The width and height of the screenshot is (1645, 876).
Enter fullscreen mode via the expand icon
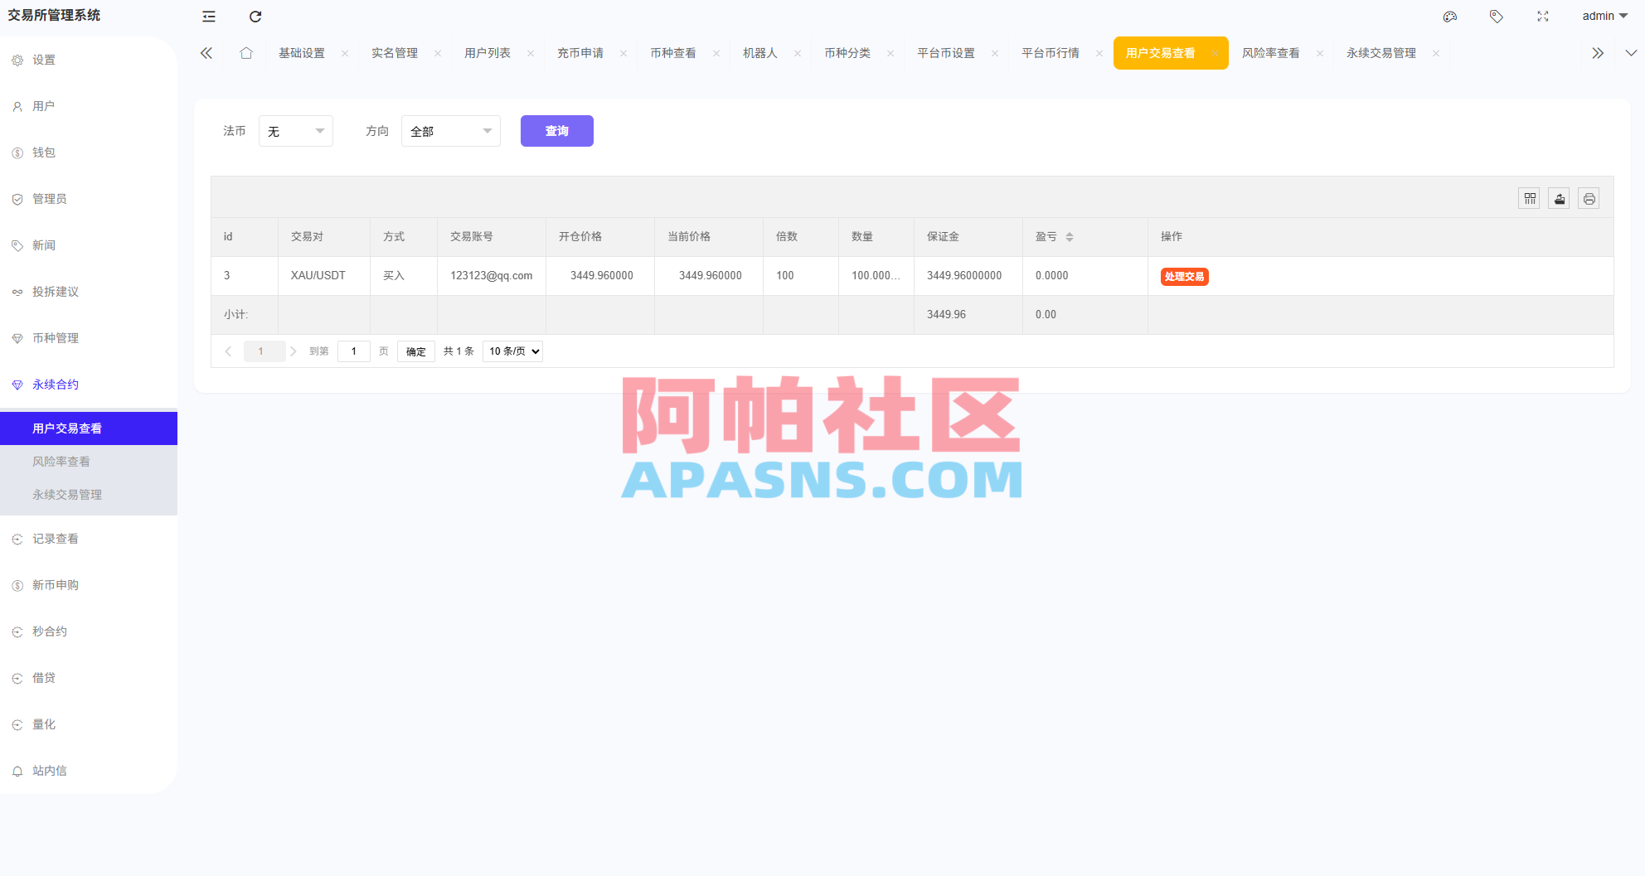tap(1542, 16)
